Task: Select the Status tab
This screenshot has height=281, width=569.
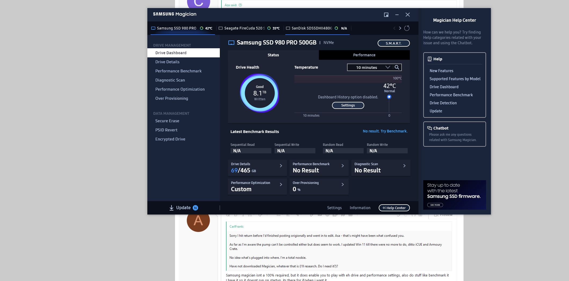Action: click(273, 55)
